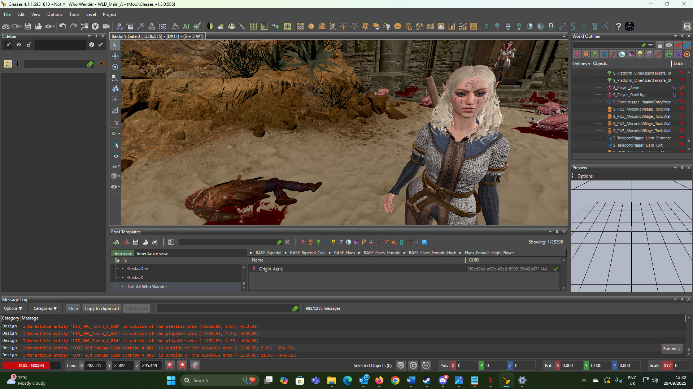Expand the BASE_Bipedal breadcrumb arrow

click(x=251, y=253)
